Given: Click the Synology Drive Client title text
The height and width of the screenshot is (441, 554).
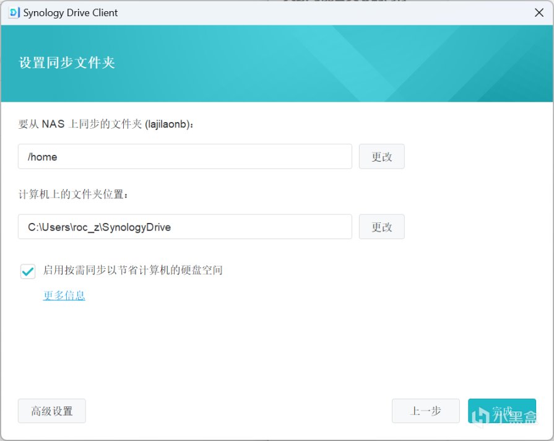Looking at the screenshot, I should point(71,13).
